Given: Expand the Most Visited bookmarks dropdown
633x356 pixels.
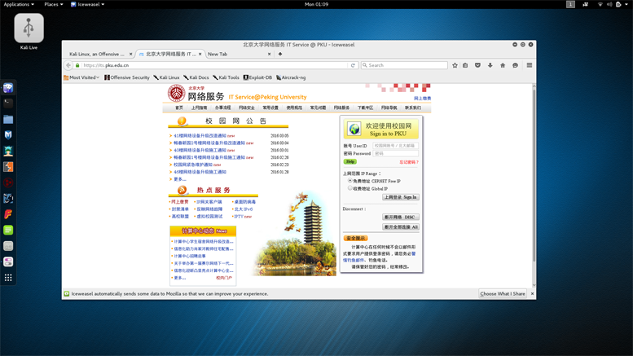Looking at the screenshot, I should point(81,77).
